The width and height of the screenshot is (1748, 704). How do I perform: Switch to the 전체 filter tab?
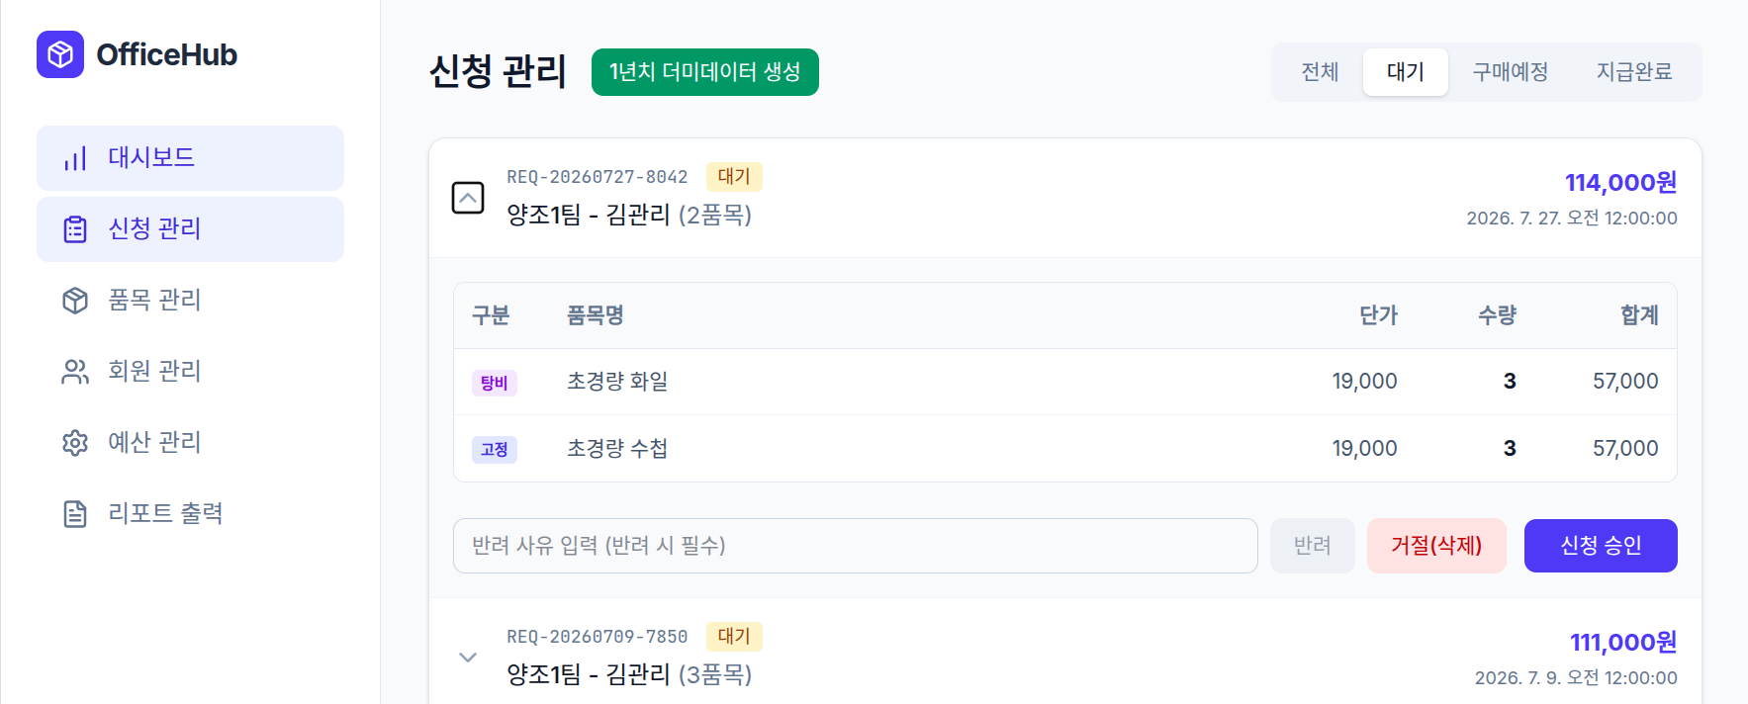pyautogui.click(x=1320, y=72)
